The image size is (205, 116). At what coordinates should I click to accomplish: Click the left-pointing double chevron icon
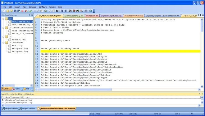(x=66, y=11)
